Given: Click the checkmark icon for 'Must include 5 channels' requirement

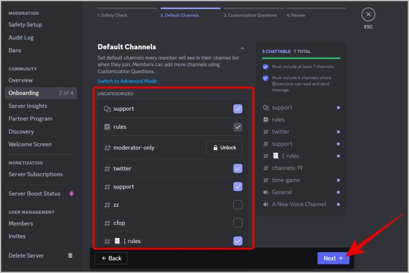Looking at the screenshot, I should coord(265,78).
